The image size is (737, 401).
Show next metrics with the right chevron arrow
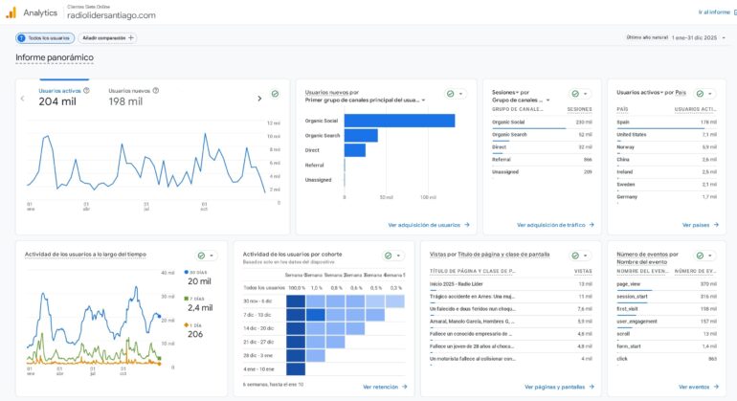pyautogui.click(x=259, y=98)
